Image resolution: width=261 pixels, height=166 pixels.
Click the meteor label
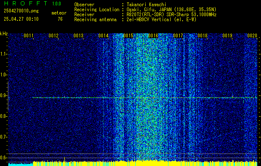(59, 13)
